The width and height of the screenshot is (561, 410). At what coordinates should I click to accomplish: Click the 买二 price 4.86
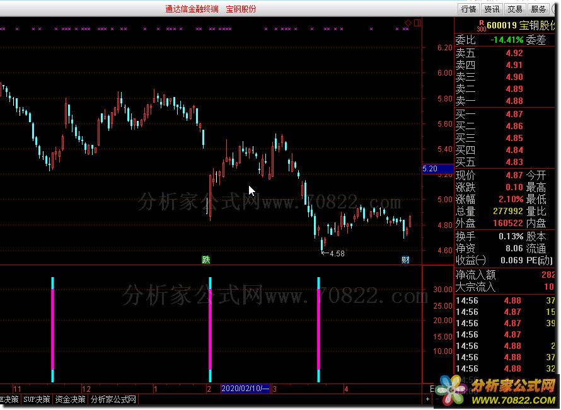click(x=514, y=126)
